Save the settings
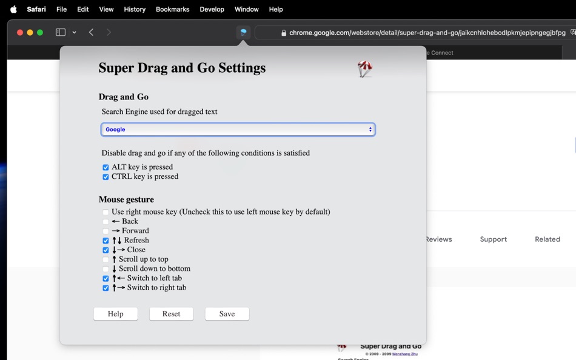Image resolution: width=576 pixels, height=360 pixels. (227, 314)
